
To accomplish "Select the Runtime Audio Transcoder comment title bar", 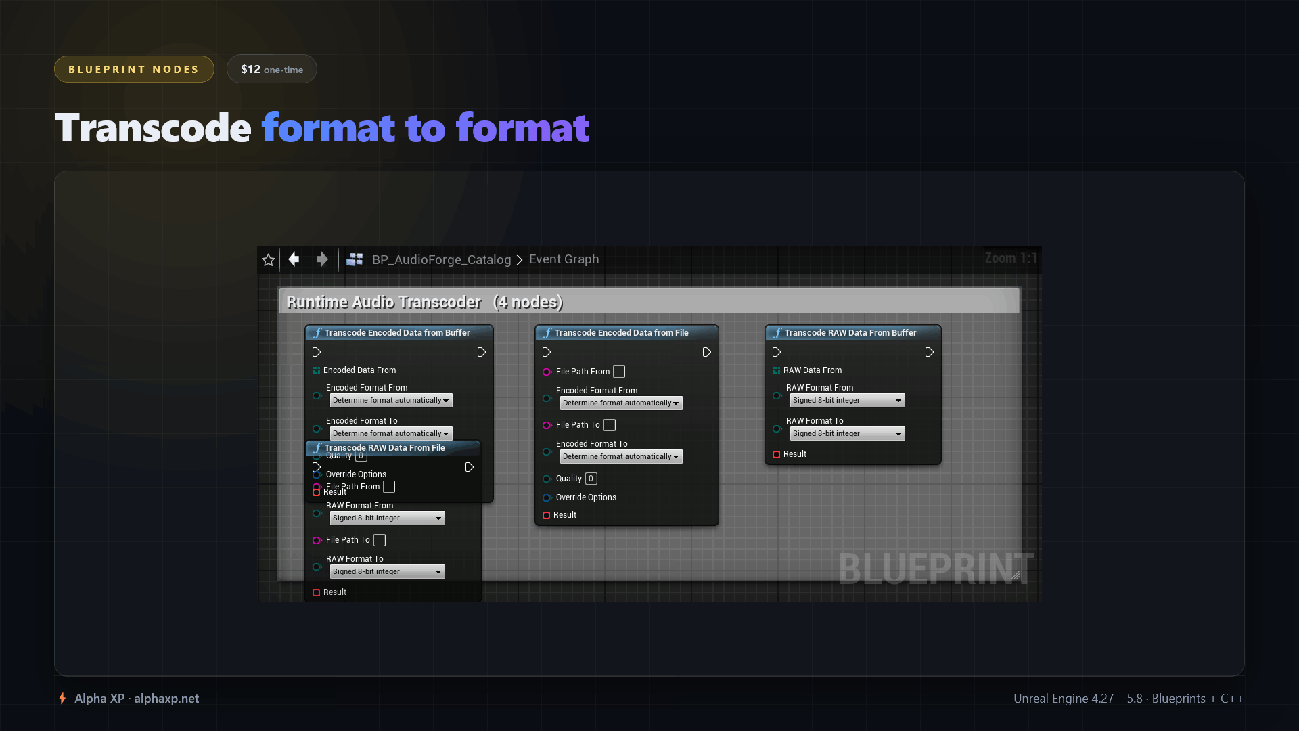I will [x=649, y=302].
